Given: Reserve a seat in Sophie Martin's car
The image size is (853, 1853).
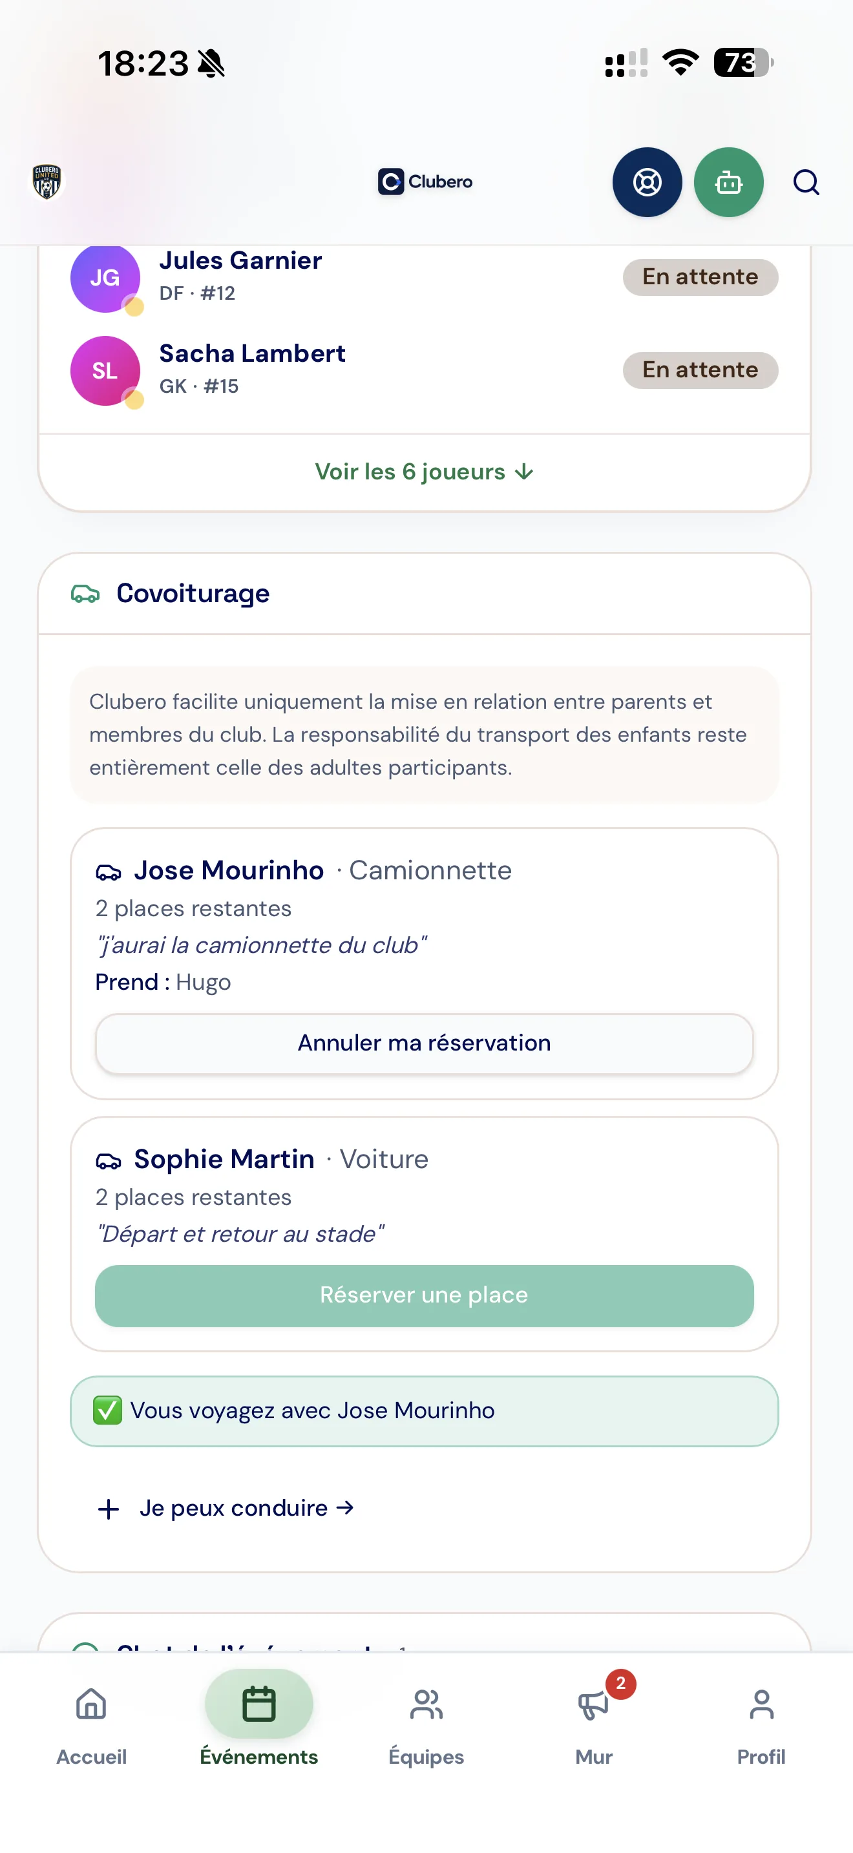Looking at the screenshot, I should coord(425,1295).
